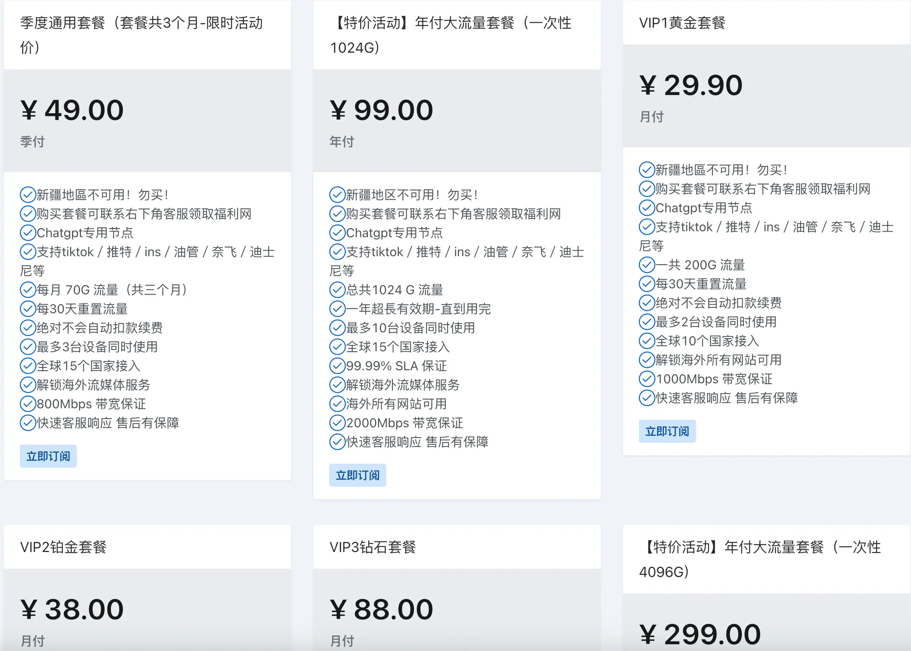
Task: Click the checkmark icon beside Chatgpt专用节点 in quarterly plan
Action: (x=27, y=232)
